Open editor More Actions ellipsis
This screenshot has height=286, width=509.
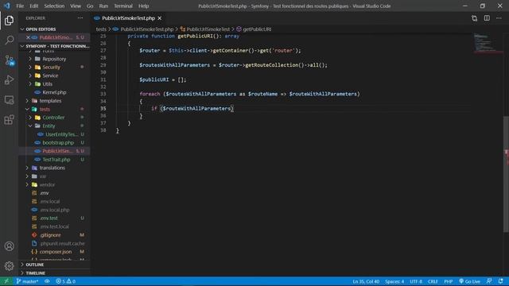coord(499,18)
